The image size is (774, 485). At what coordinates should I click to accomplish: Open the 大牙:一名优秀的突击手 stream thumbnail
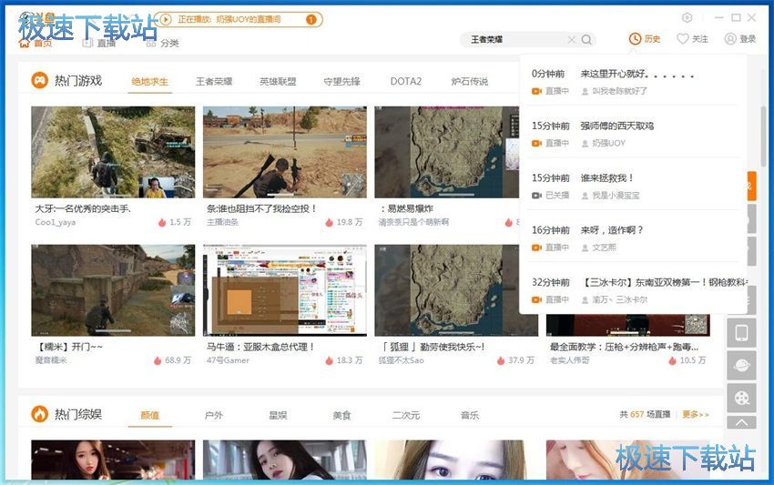tap(113, 152)
